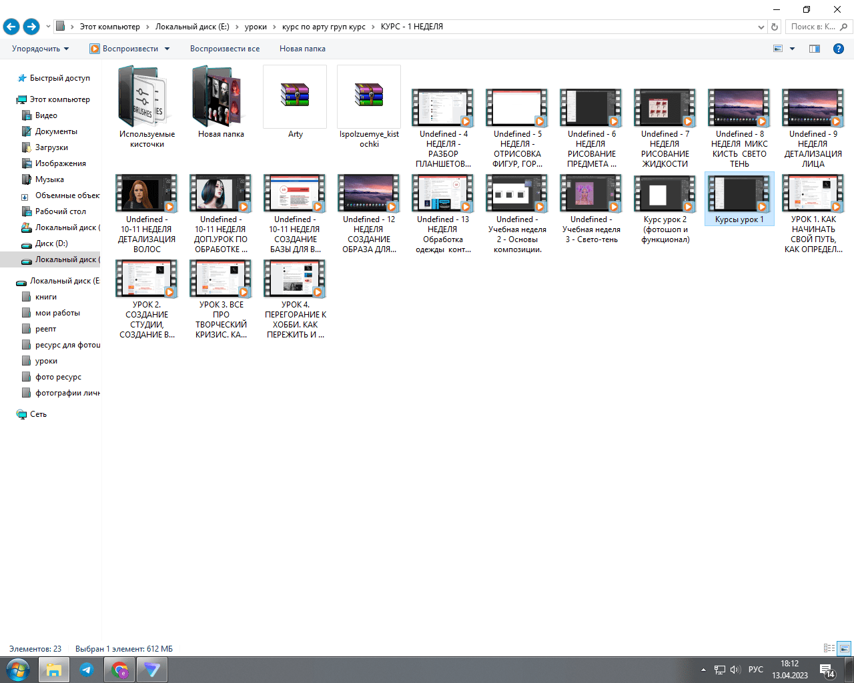
Task: Click РУС language indicator in tray
Action: coord(756,670)
